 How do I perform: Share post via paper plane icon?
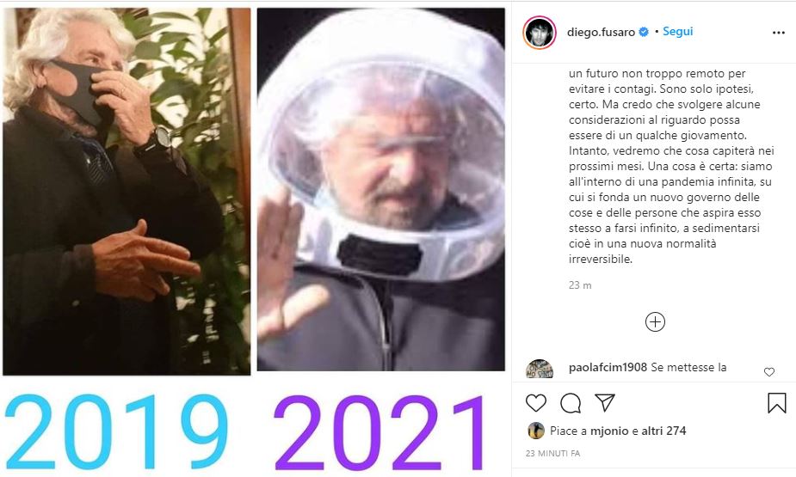pyautogui.click(x=605, y=402)
